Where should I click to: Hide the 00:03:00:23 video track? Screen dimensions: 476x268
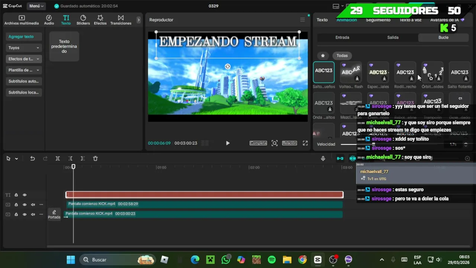(x=25, y=214)
